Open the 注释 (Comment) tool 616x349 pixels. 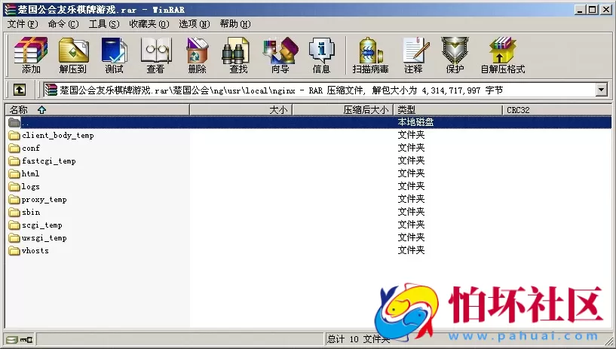(x=414, y=55)
